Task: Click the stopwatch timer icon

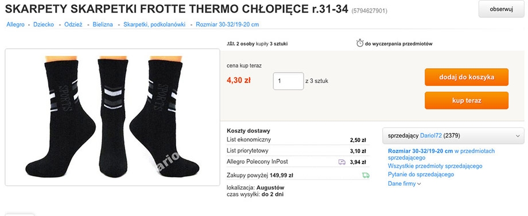Action: click(x=360, y=44)
